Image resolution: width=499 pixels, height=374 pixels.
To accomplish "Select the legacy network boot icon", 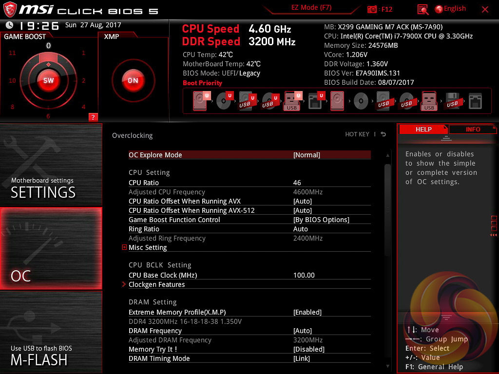I will point(476,101).
